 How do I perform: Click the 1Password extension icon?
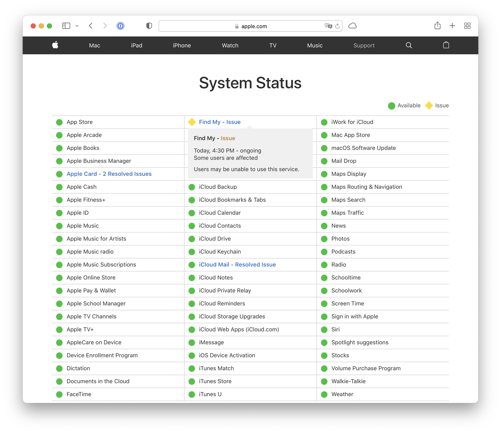click(x=120, y=26)
